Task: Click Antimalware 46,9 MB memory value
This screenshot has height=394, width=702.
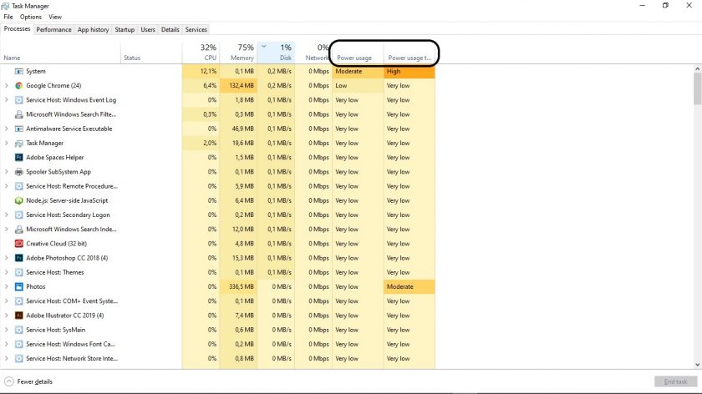Action: point(244,129)
